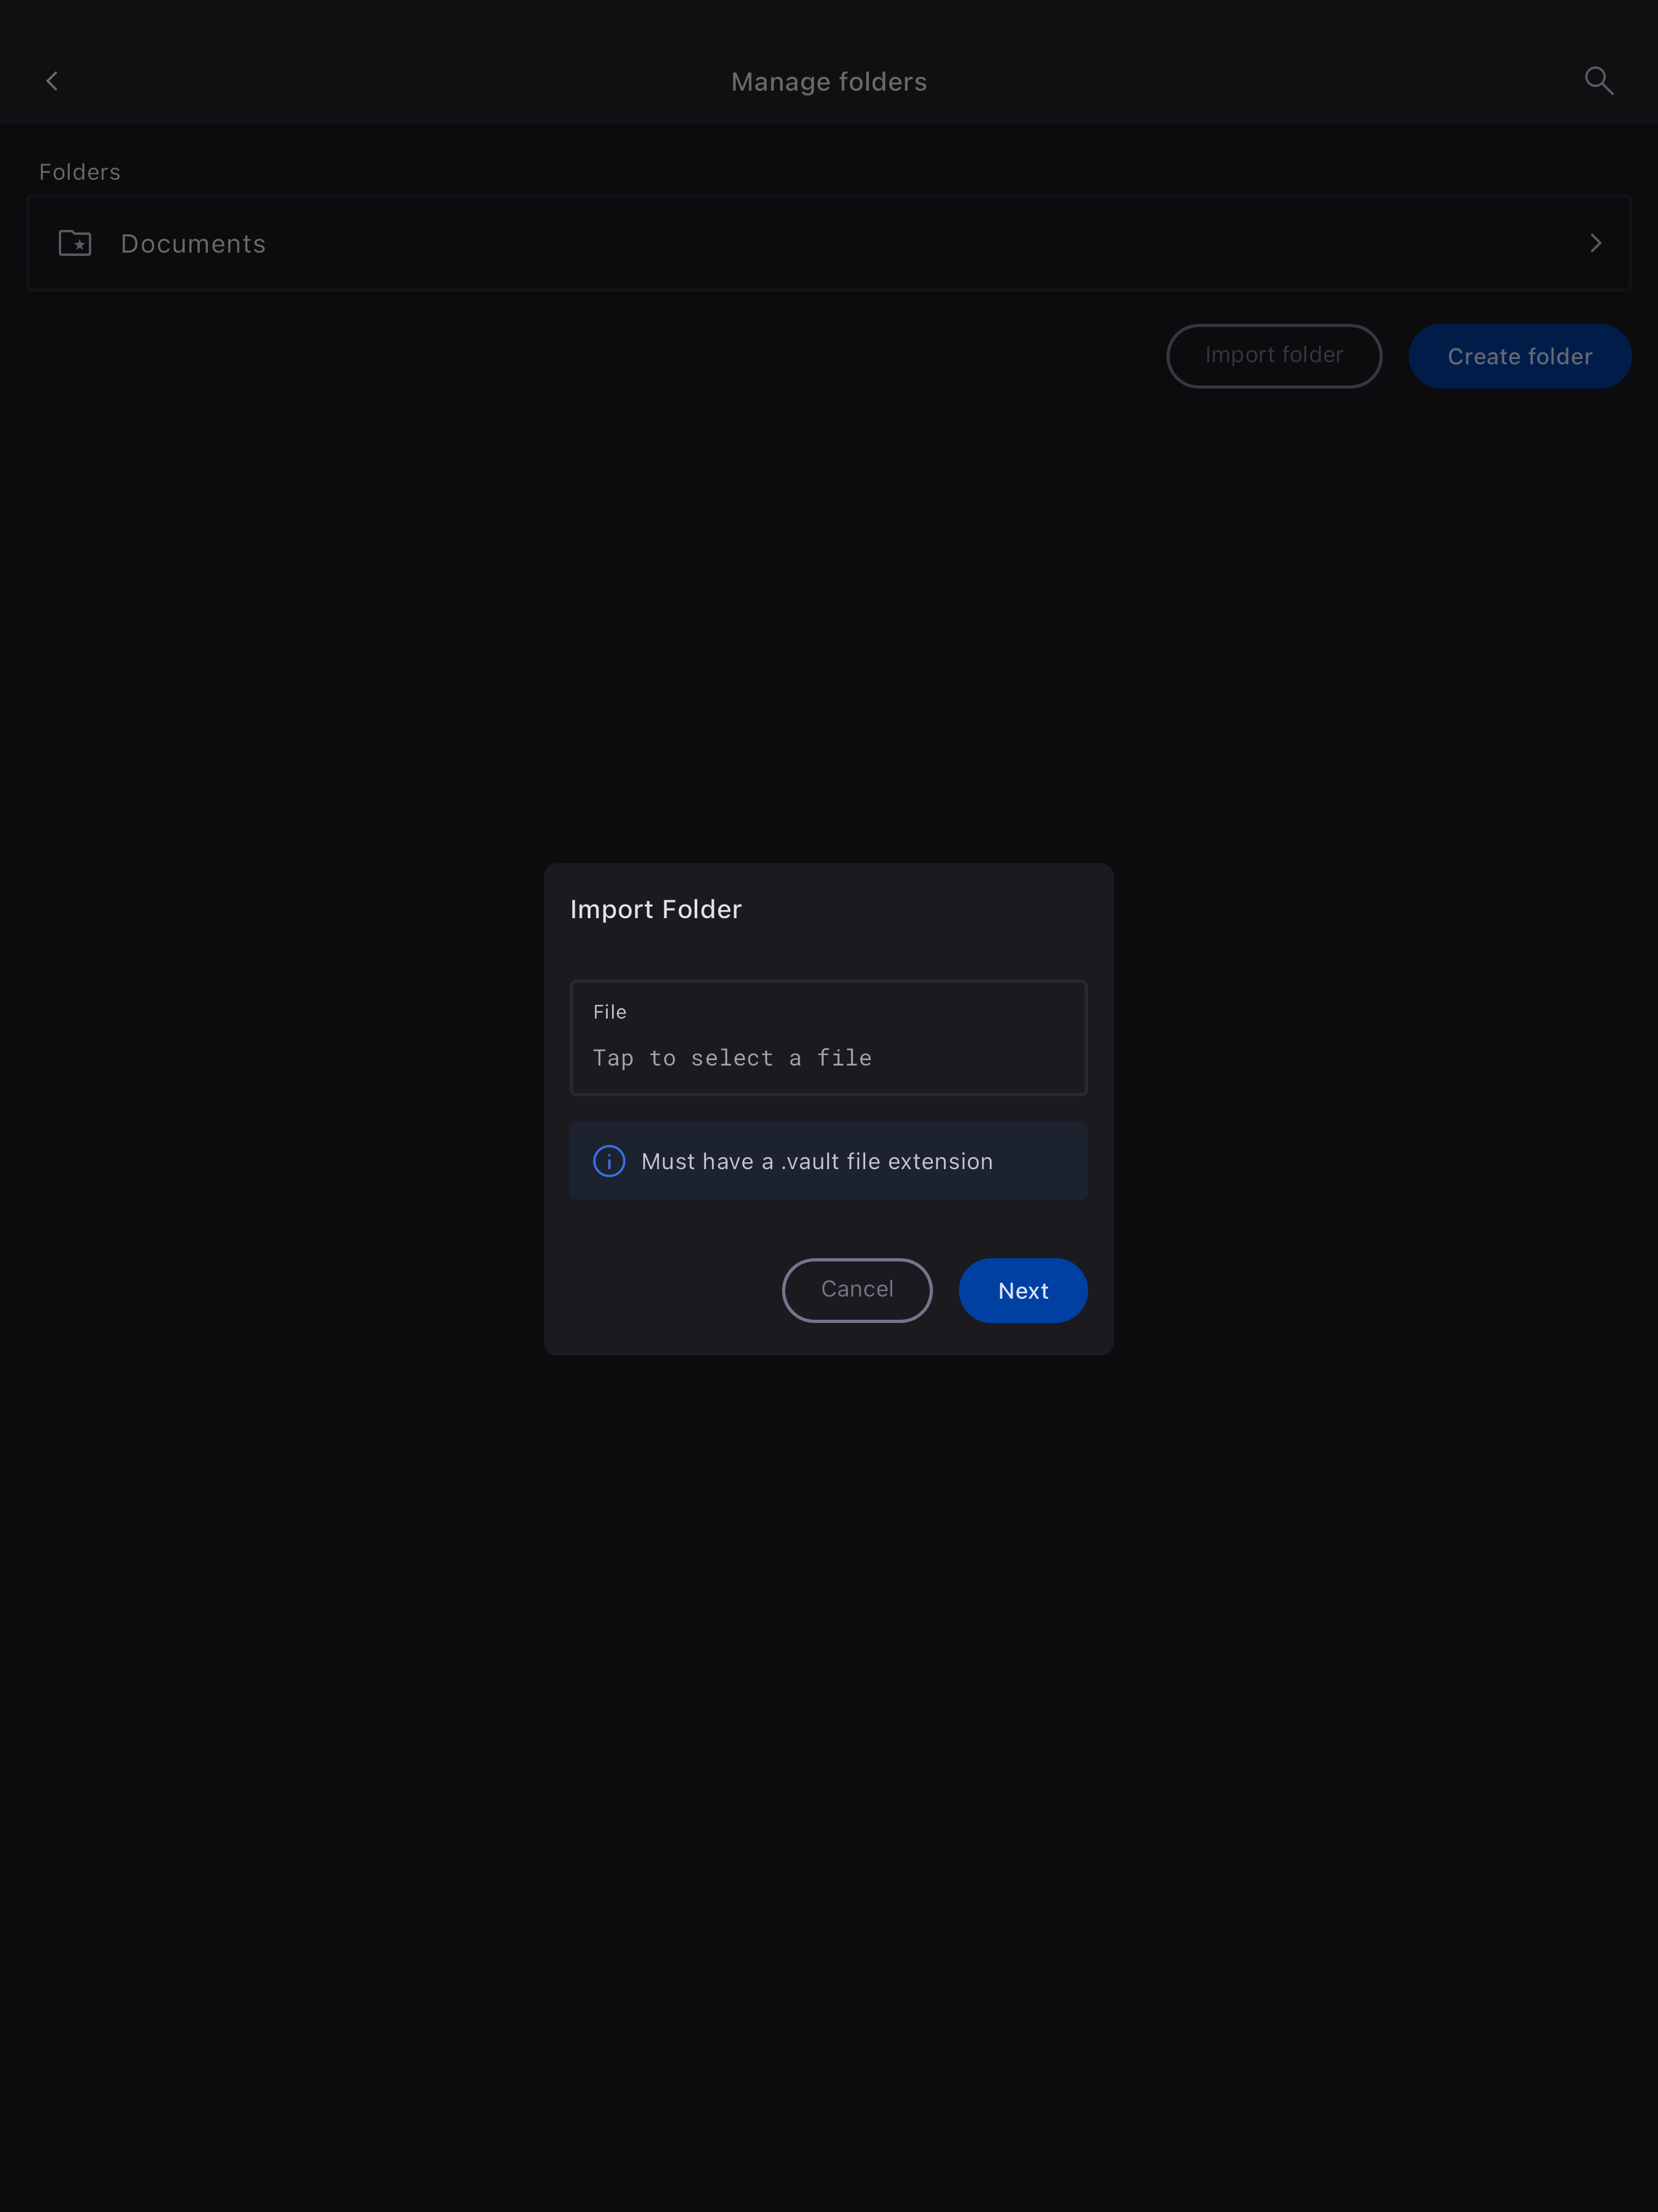The width and height of the screenshot is (1658, 2212).
Task: Click the 'Must have a' notice text
Action: [x=707, y=1161]
